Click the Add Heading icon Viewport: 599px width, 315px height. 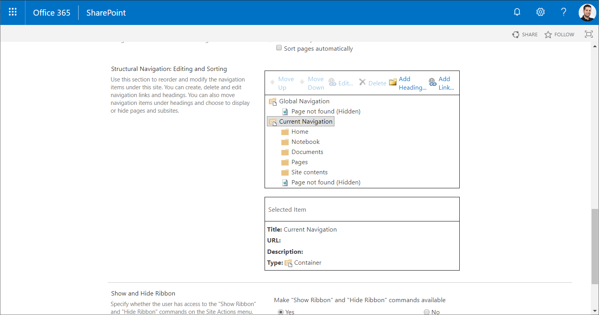[393, 82]
